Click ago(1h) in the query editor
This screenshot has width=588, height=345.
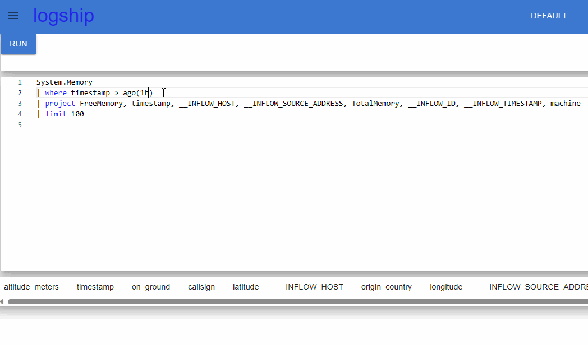137,93
